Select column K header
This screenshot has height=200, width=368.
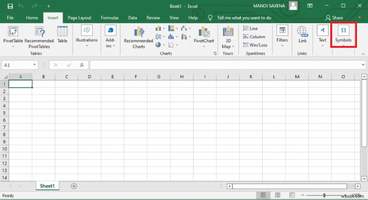click(251, 77)
